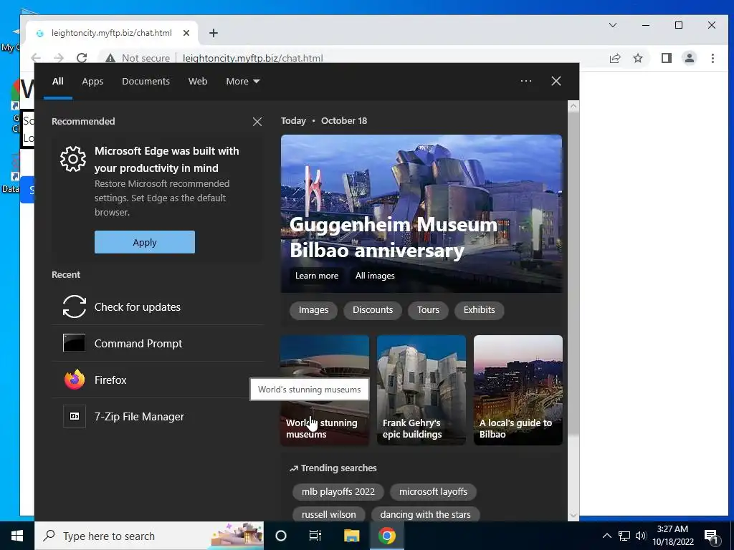This screenshot has width=734, height=550.
Task: Open 7-Zip File Manager from Recent
Action: coord(158,416)
